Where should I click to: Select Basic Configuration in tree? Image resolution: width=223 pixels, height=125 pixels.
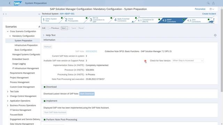(x=23, y=50)
